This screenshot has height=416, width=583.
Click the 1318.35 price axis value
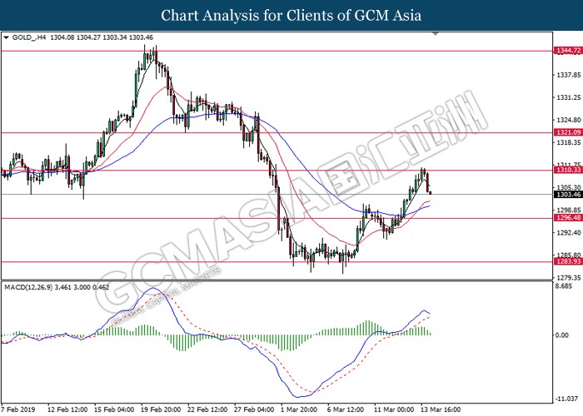[x=569, y=142]
